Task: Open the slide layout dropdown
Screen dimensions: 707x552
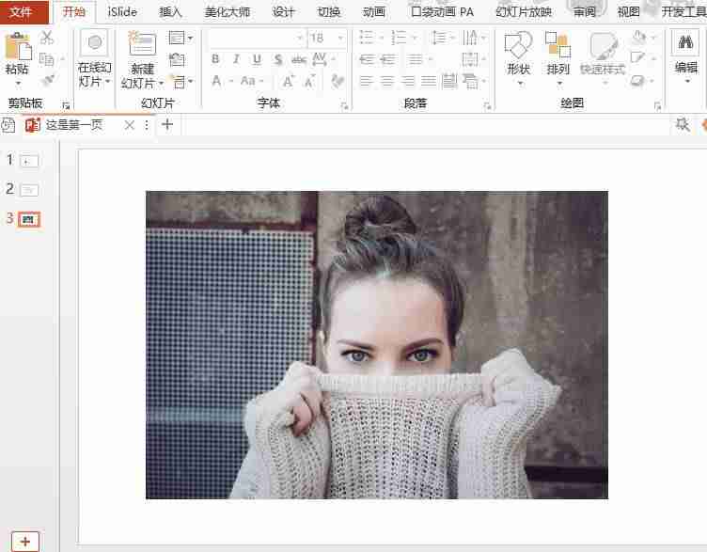Action: pyautogui.click(x=181, y=38)
